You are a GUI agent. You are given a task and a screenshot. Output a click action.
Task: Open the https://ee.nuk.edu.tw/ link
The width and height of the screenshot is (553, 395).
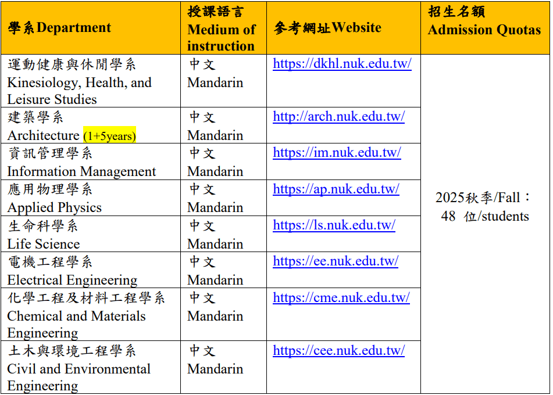(x=336, y=261)
